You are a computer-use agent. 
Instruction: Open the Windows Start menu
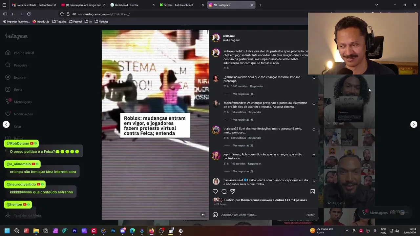[x=7, y=231]
